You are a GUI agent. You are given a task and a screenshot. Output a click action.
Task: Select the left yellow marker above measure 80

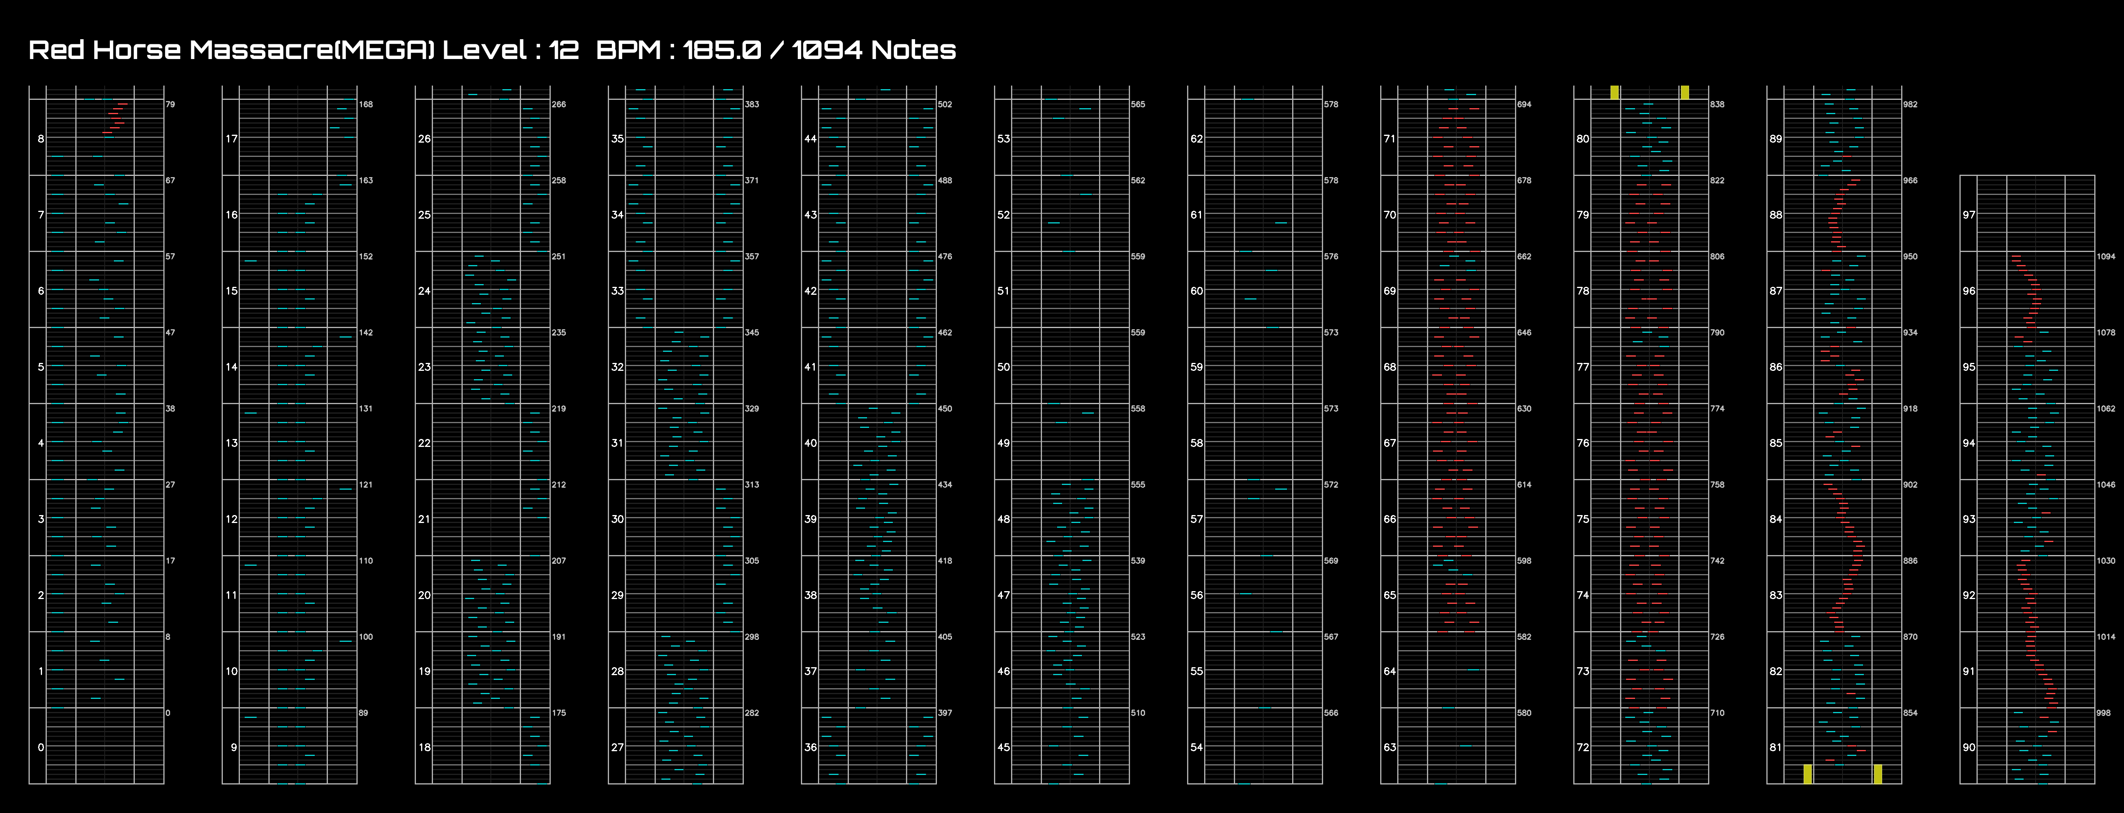click(1615, 92)
